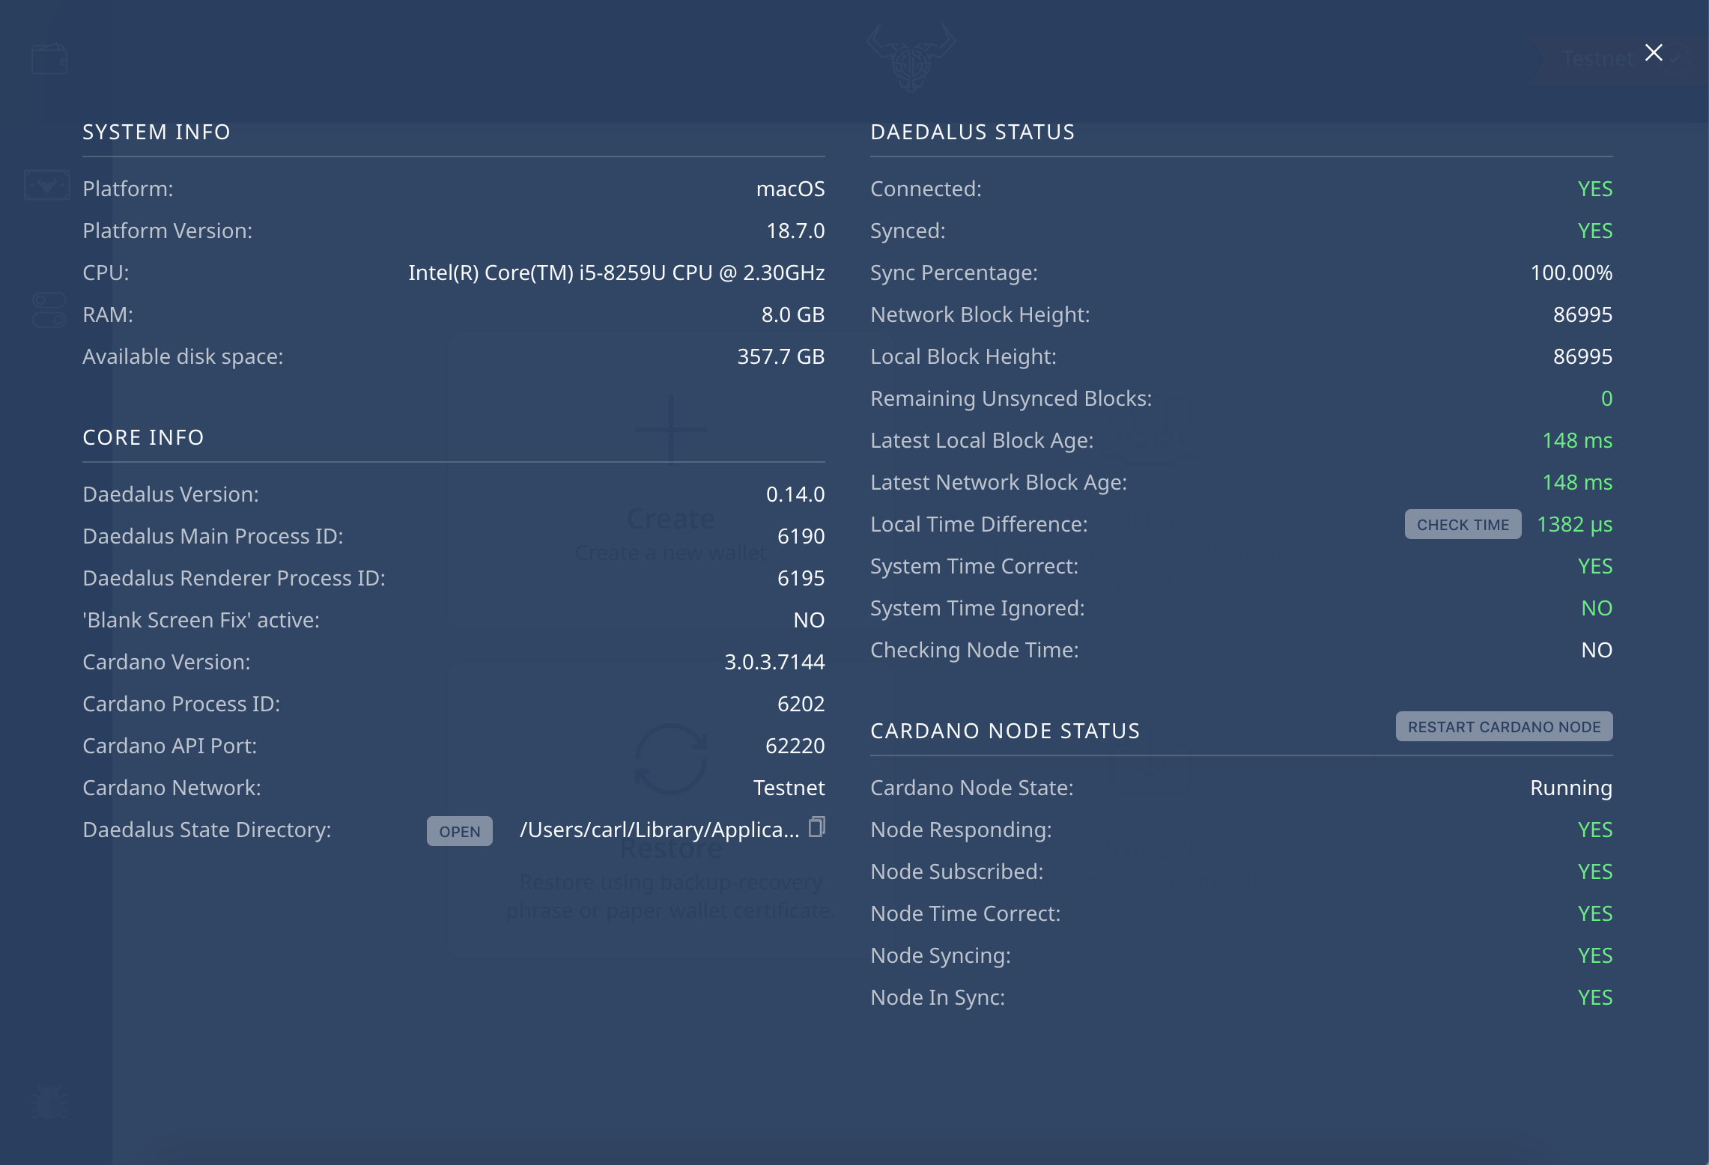Click the faded Create wallet title
The width and height of the screenshot is (1709, 1165).
tap(670, 519)
